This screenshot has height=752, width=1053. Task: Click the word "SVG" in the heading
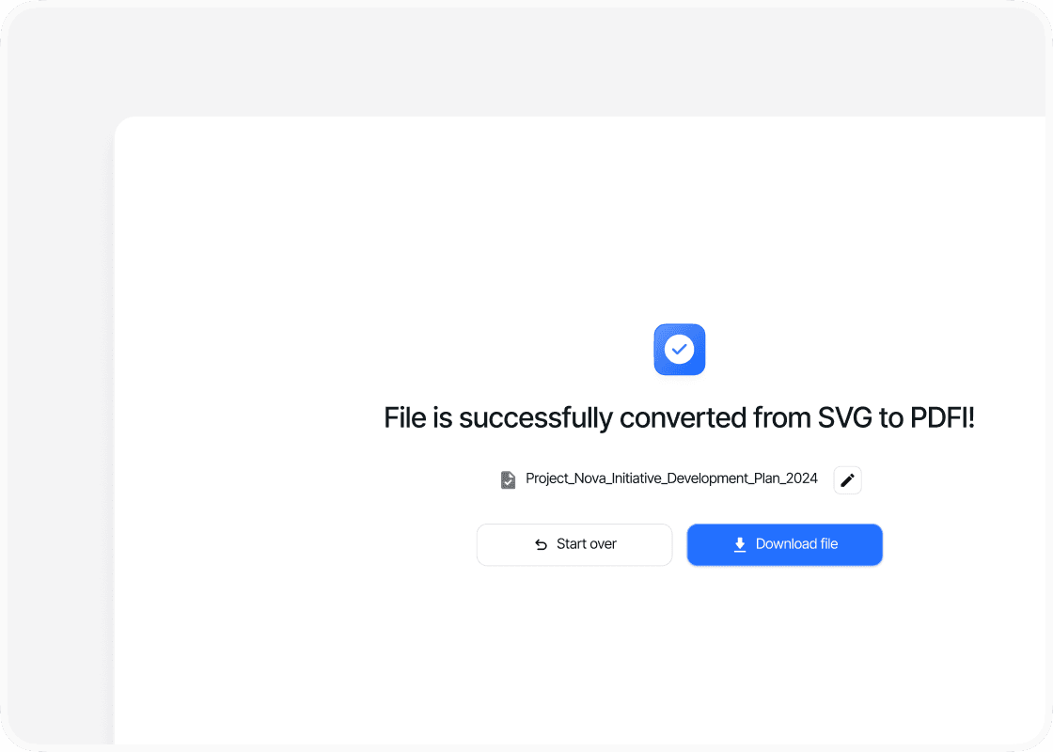coord(843,417)
